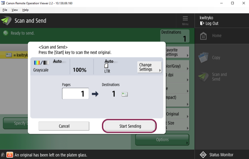249x159 pixels.
Task: Click the color/grayscale mode icon
Action: [42, 63]
